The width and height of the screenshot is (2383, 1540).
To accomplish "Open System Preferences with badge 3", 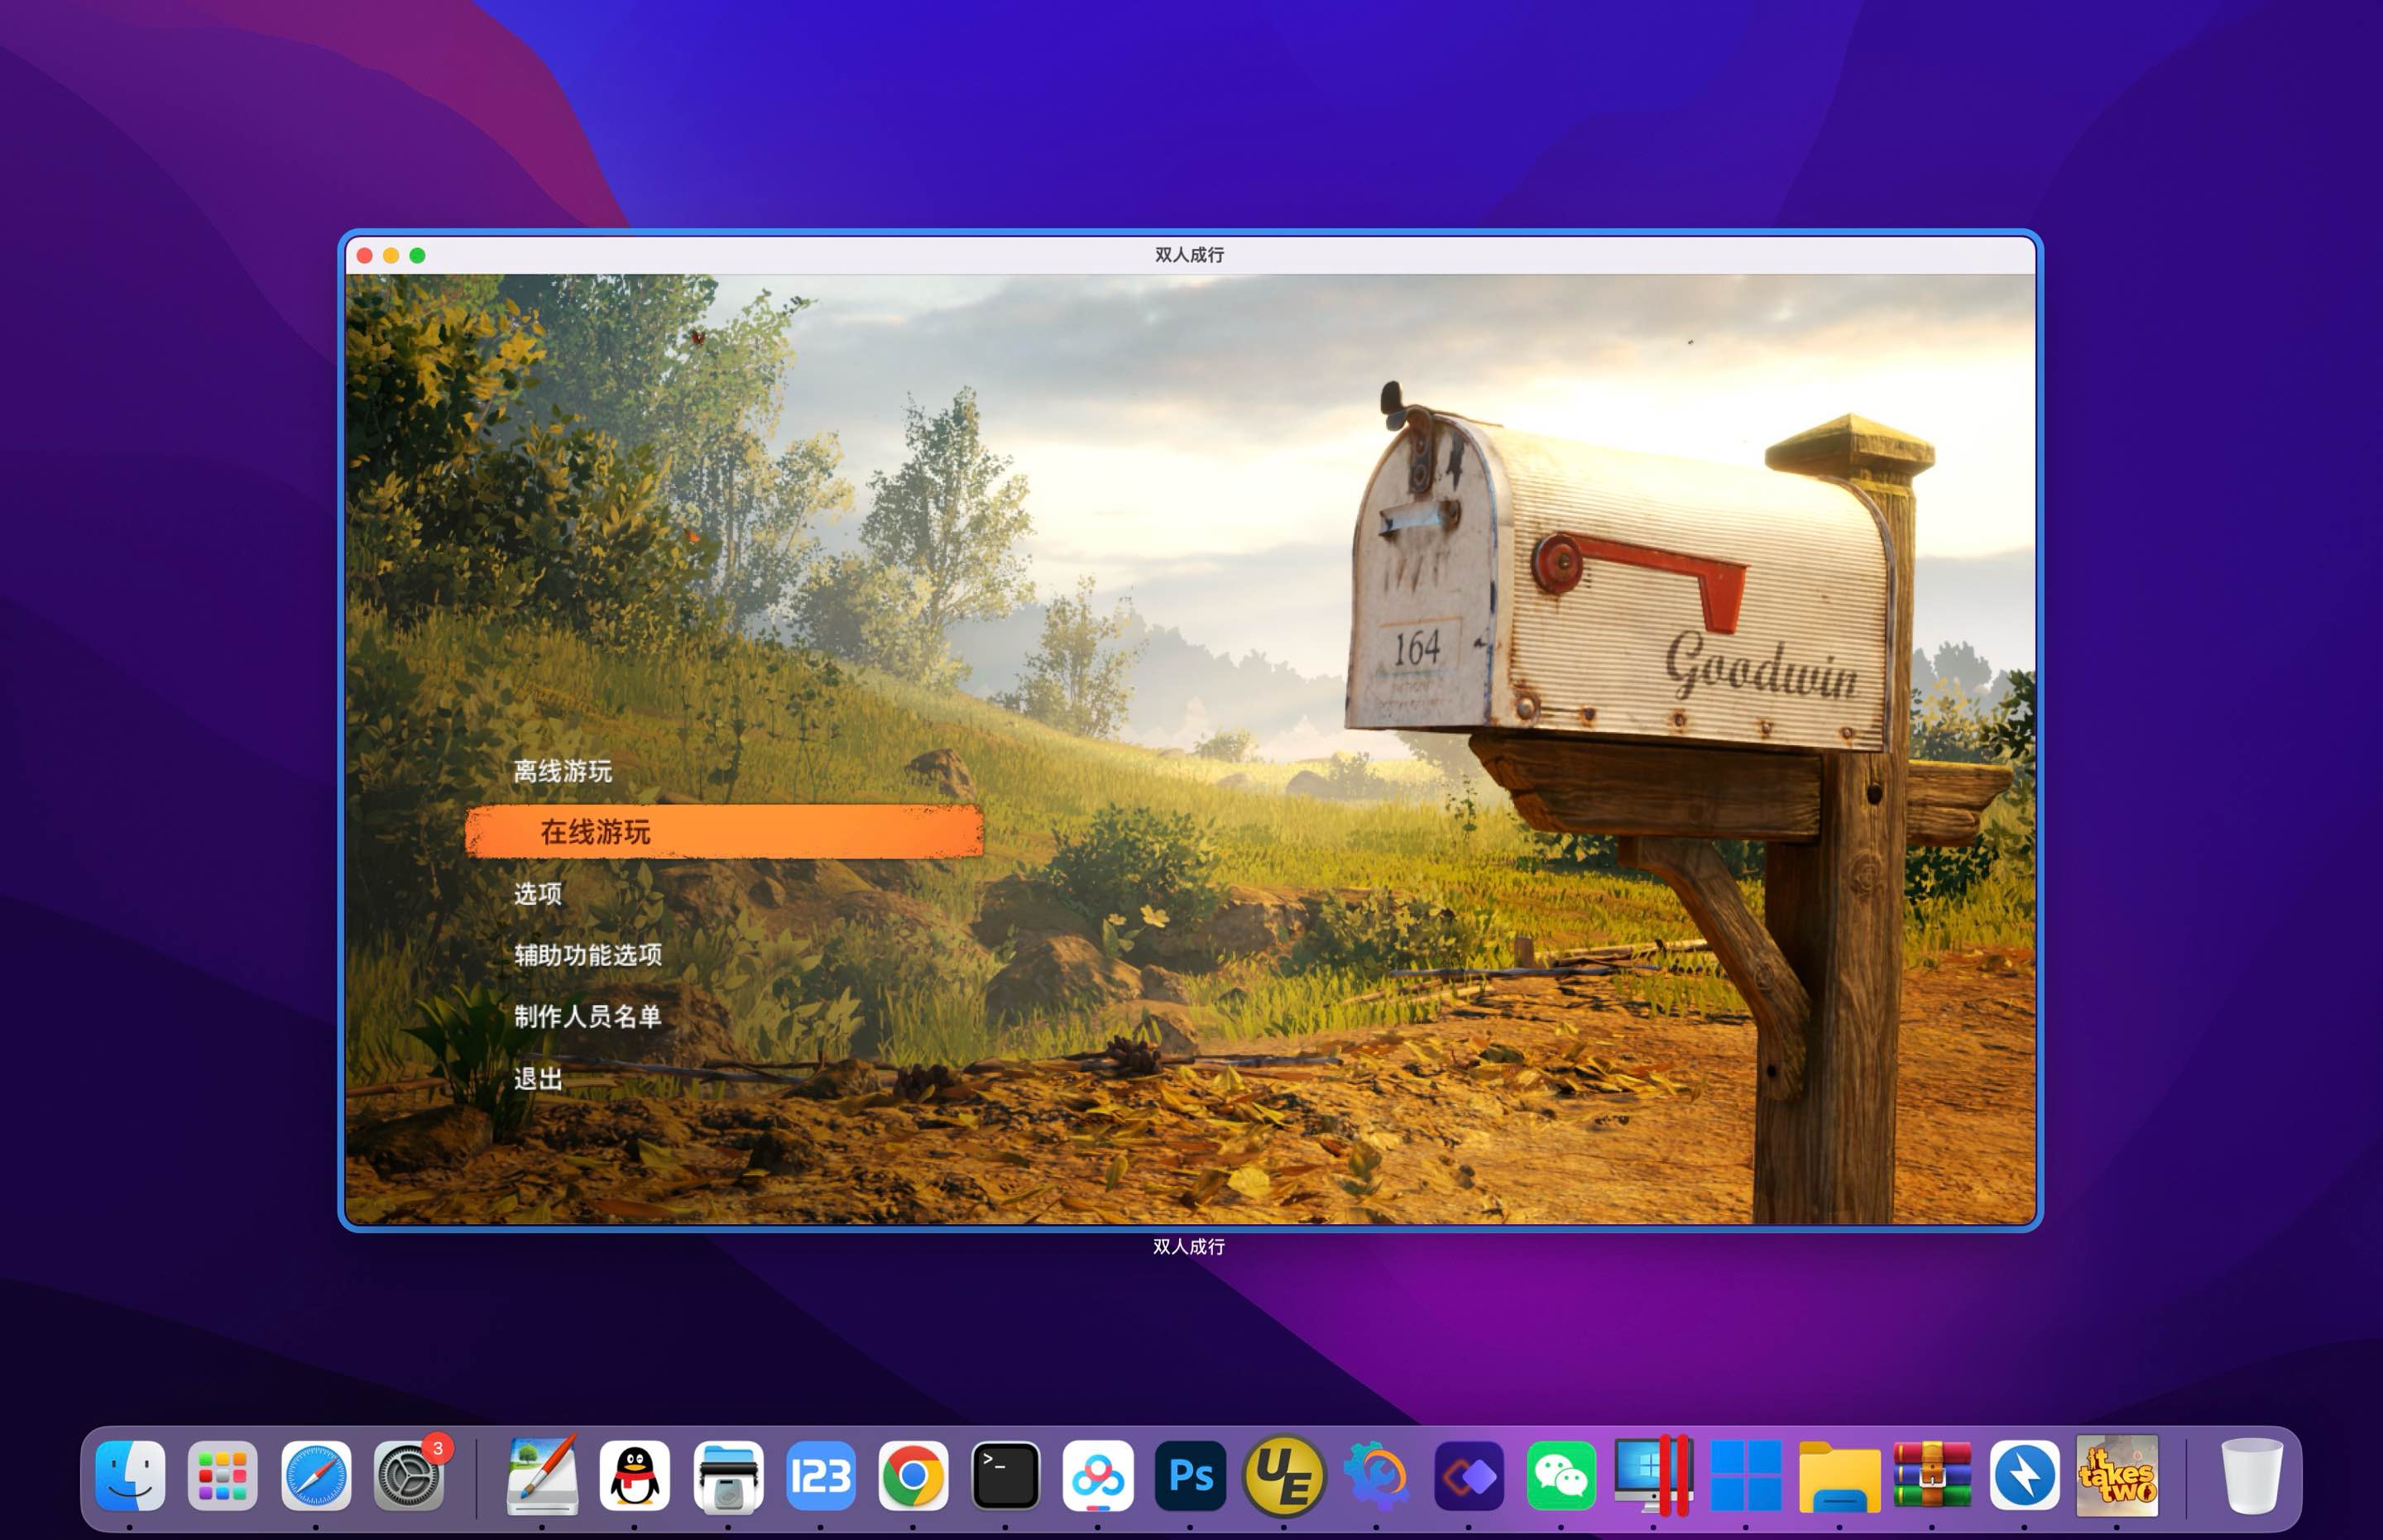I will pyautogui.click(x=408, y=1475).
